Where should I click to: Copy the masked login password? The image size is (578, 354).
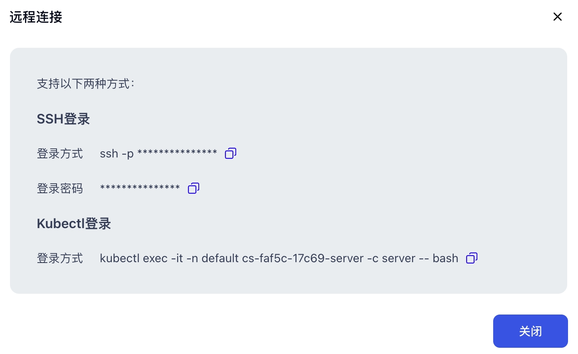point(193,188)
